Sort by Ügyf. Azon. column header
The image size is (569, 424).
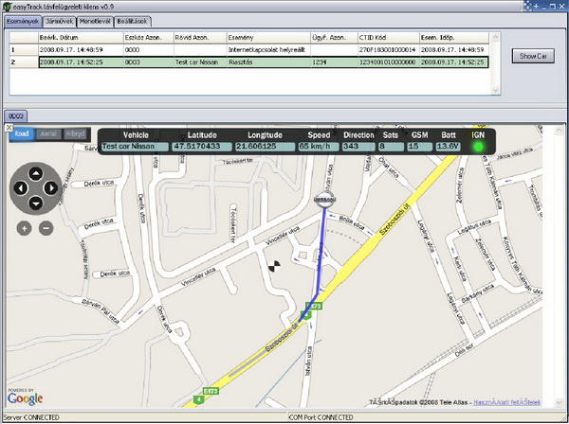tap(334, 38)
